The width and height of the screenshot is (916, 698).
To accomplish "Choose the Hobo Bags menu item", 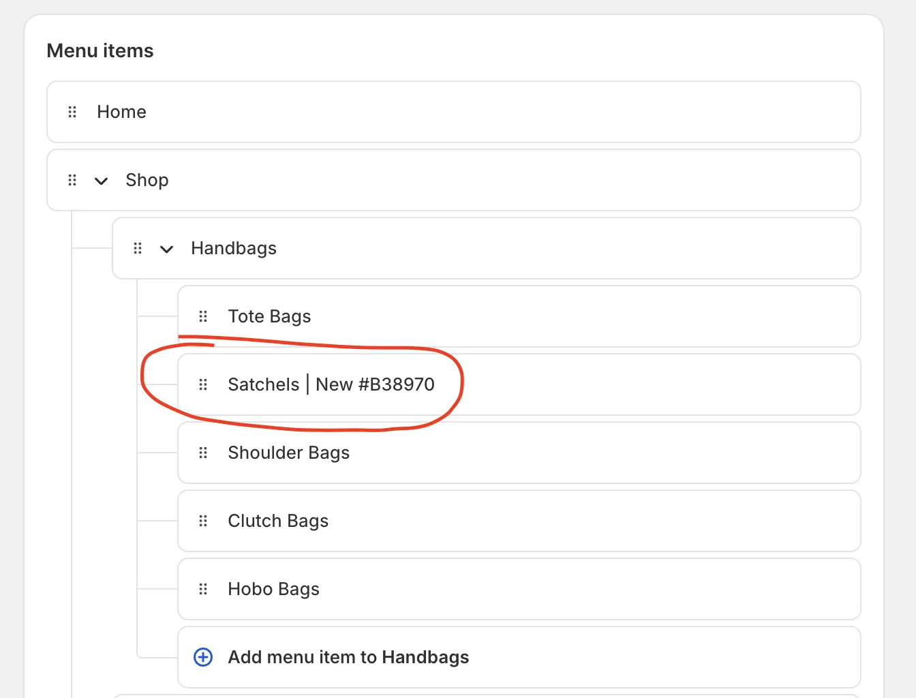I will point(273,589).
